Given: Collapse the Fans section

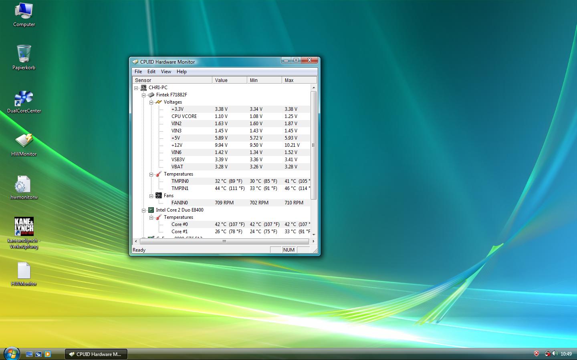Looking at the screenshot, I should coord(151,196).
